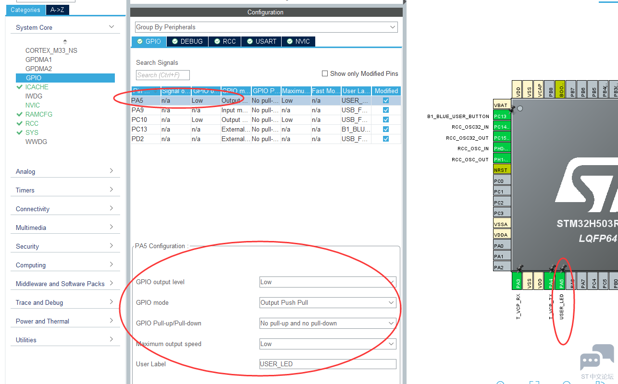Expand the Timers category
618x384 pixels.
point(111,190)
